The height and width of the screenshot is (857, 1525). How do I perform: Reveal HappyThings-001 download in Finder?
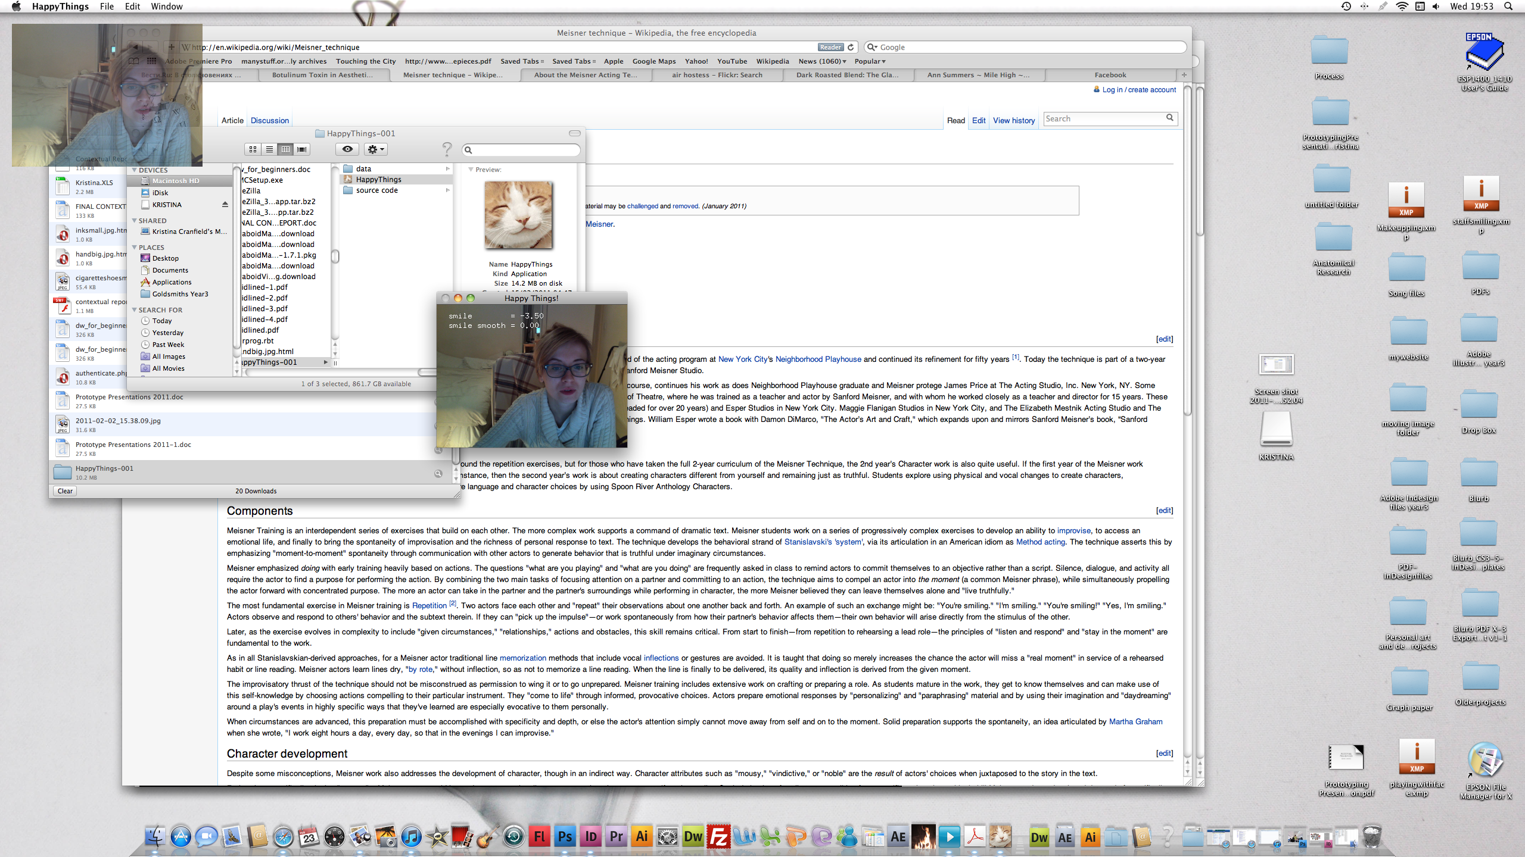pos(438,474)
